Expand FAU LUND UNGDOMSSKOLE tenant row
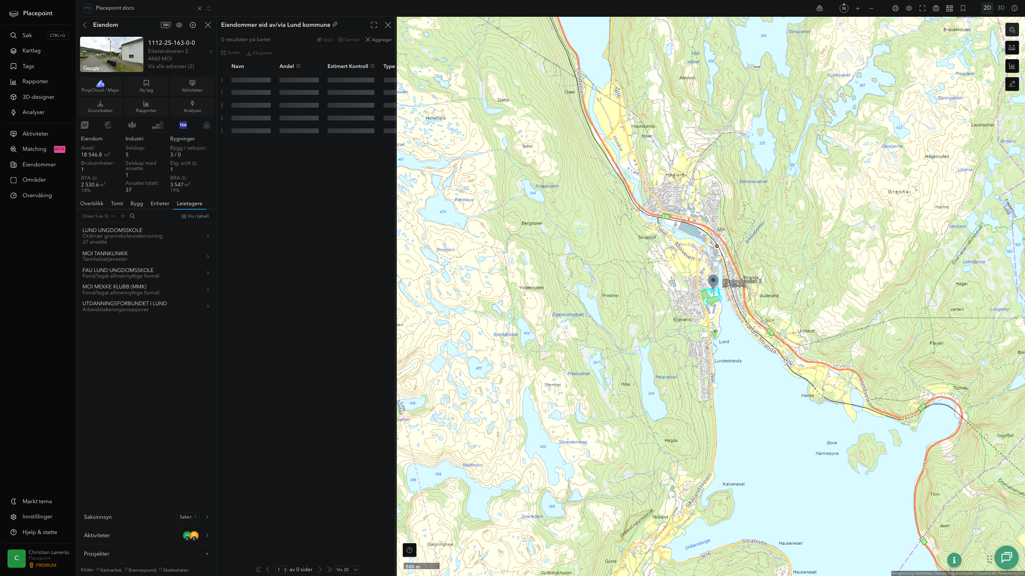This screenshot has height=576, width=1025. [x=146, y=273]
